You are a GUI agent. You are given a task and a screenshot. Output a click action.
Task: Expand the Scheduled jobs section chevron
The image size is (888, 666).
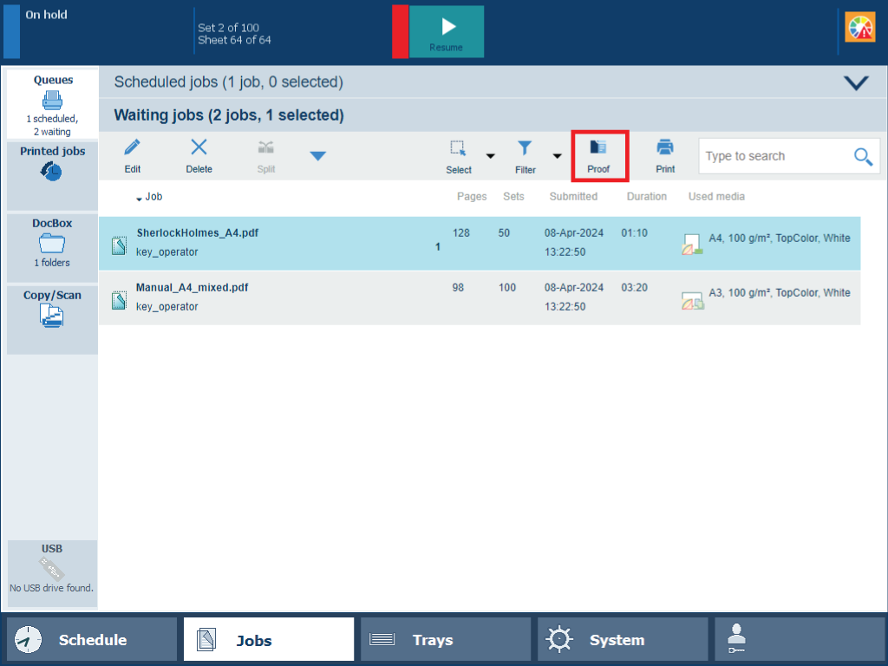pos(856,82)
